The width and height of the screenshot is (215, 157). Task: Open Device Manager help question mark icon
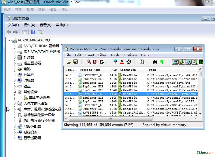click(33, 32)
